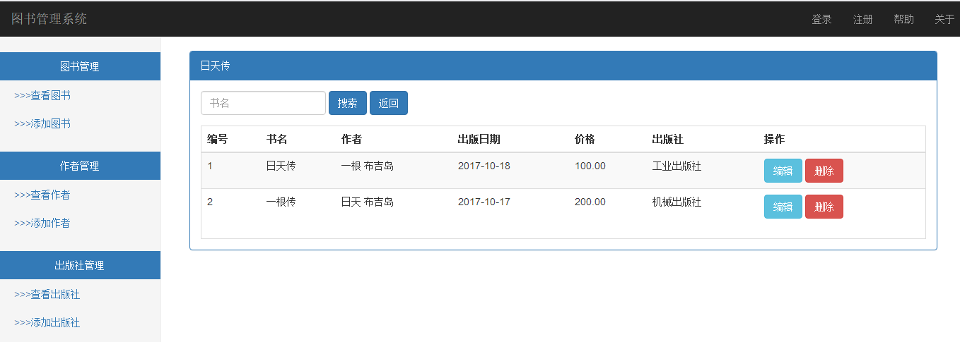Go to >>>查看图书 in sidebar
Image resolution: width=960 pixels, height=342 pixels.
pyautogui.click(x=42, y=95)
